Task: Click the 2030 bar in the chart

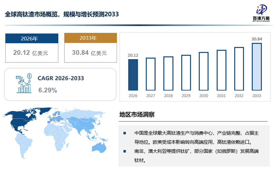Action: pyautogui.click(x=204, y=71)
